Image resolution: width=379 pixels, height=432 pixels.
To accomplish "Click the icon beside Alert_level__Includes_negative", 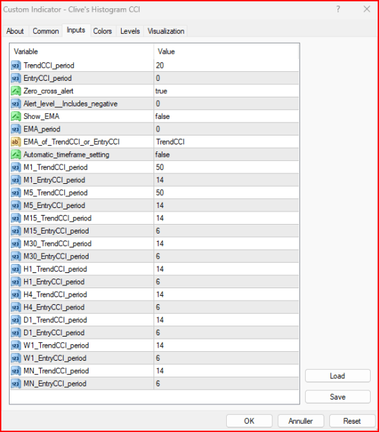I will point(16,104).
